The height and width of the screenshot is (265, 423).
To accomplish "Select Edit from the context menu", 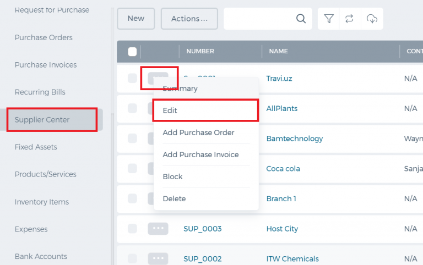I will 205,111.
